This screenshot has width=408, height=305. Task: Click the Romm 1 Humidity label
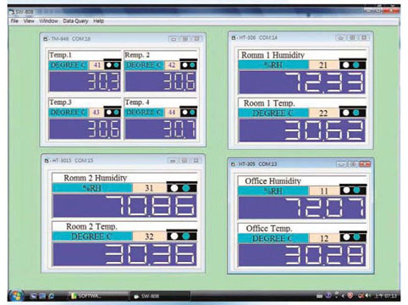[273, 55]
